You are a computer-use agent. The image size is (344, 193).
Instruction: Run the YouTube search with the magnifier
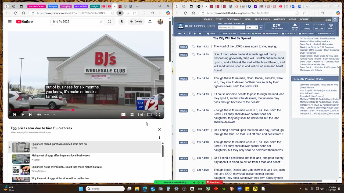pyautogui.click(x=110, y=21)
